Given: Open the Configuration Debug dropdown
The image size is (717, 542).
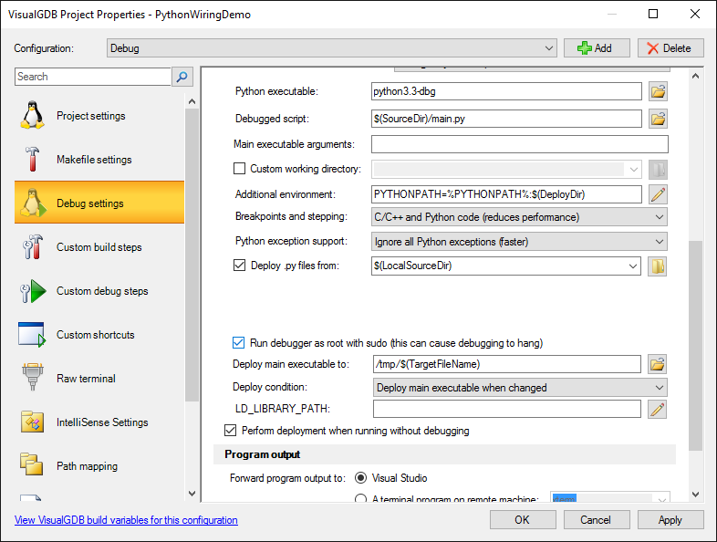Looking at the screenshot, I should pyautogui.click(x=332, y=48).
